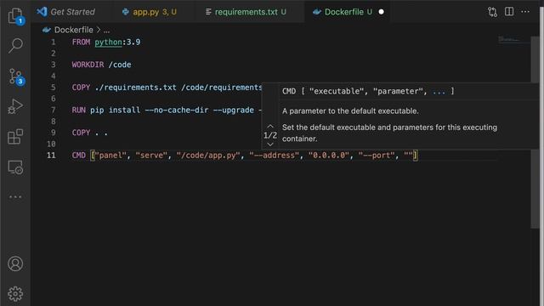Click line number 5 in gutter
This screenshot has width=544, height=306.
(53, 88)
